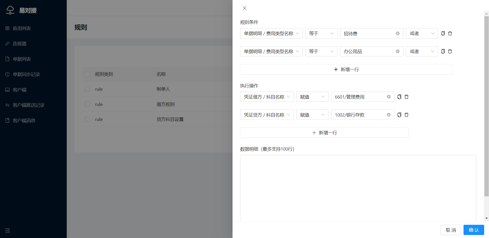This screenshot has height=238, width=489.
Task: Go to 连接器 in the sidebar
Action: [20, 44]
